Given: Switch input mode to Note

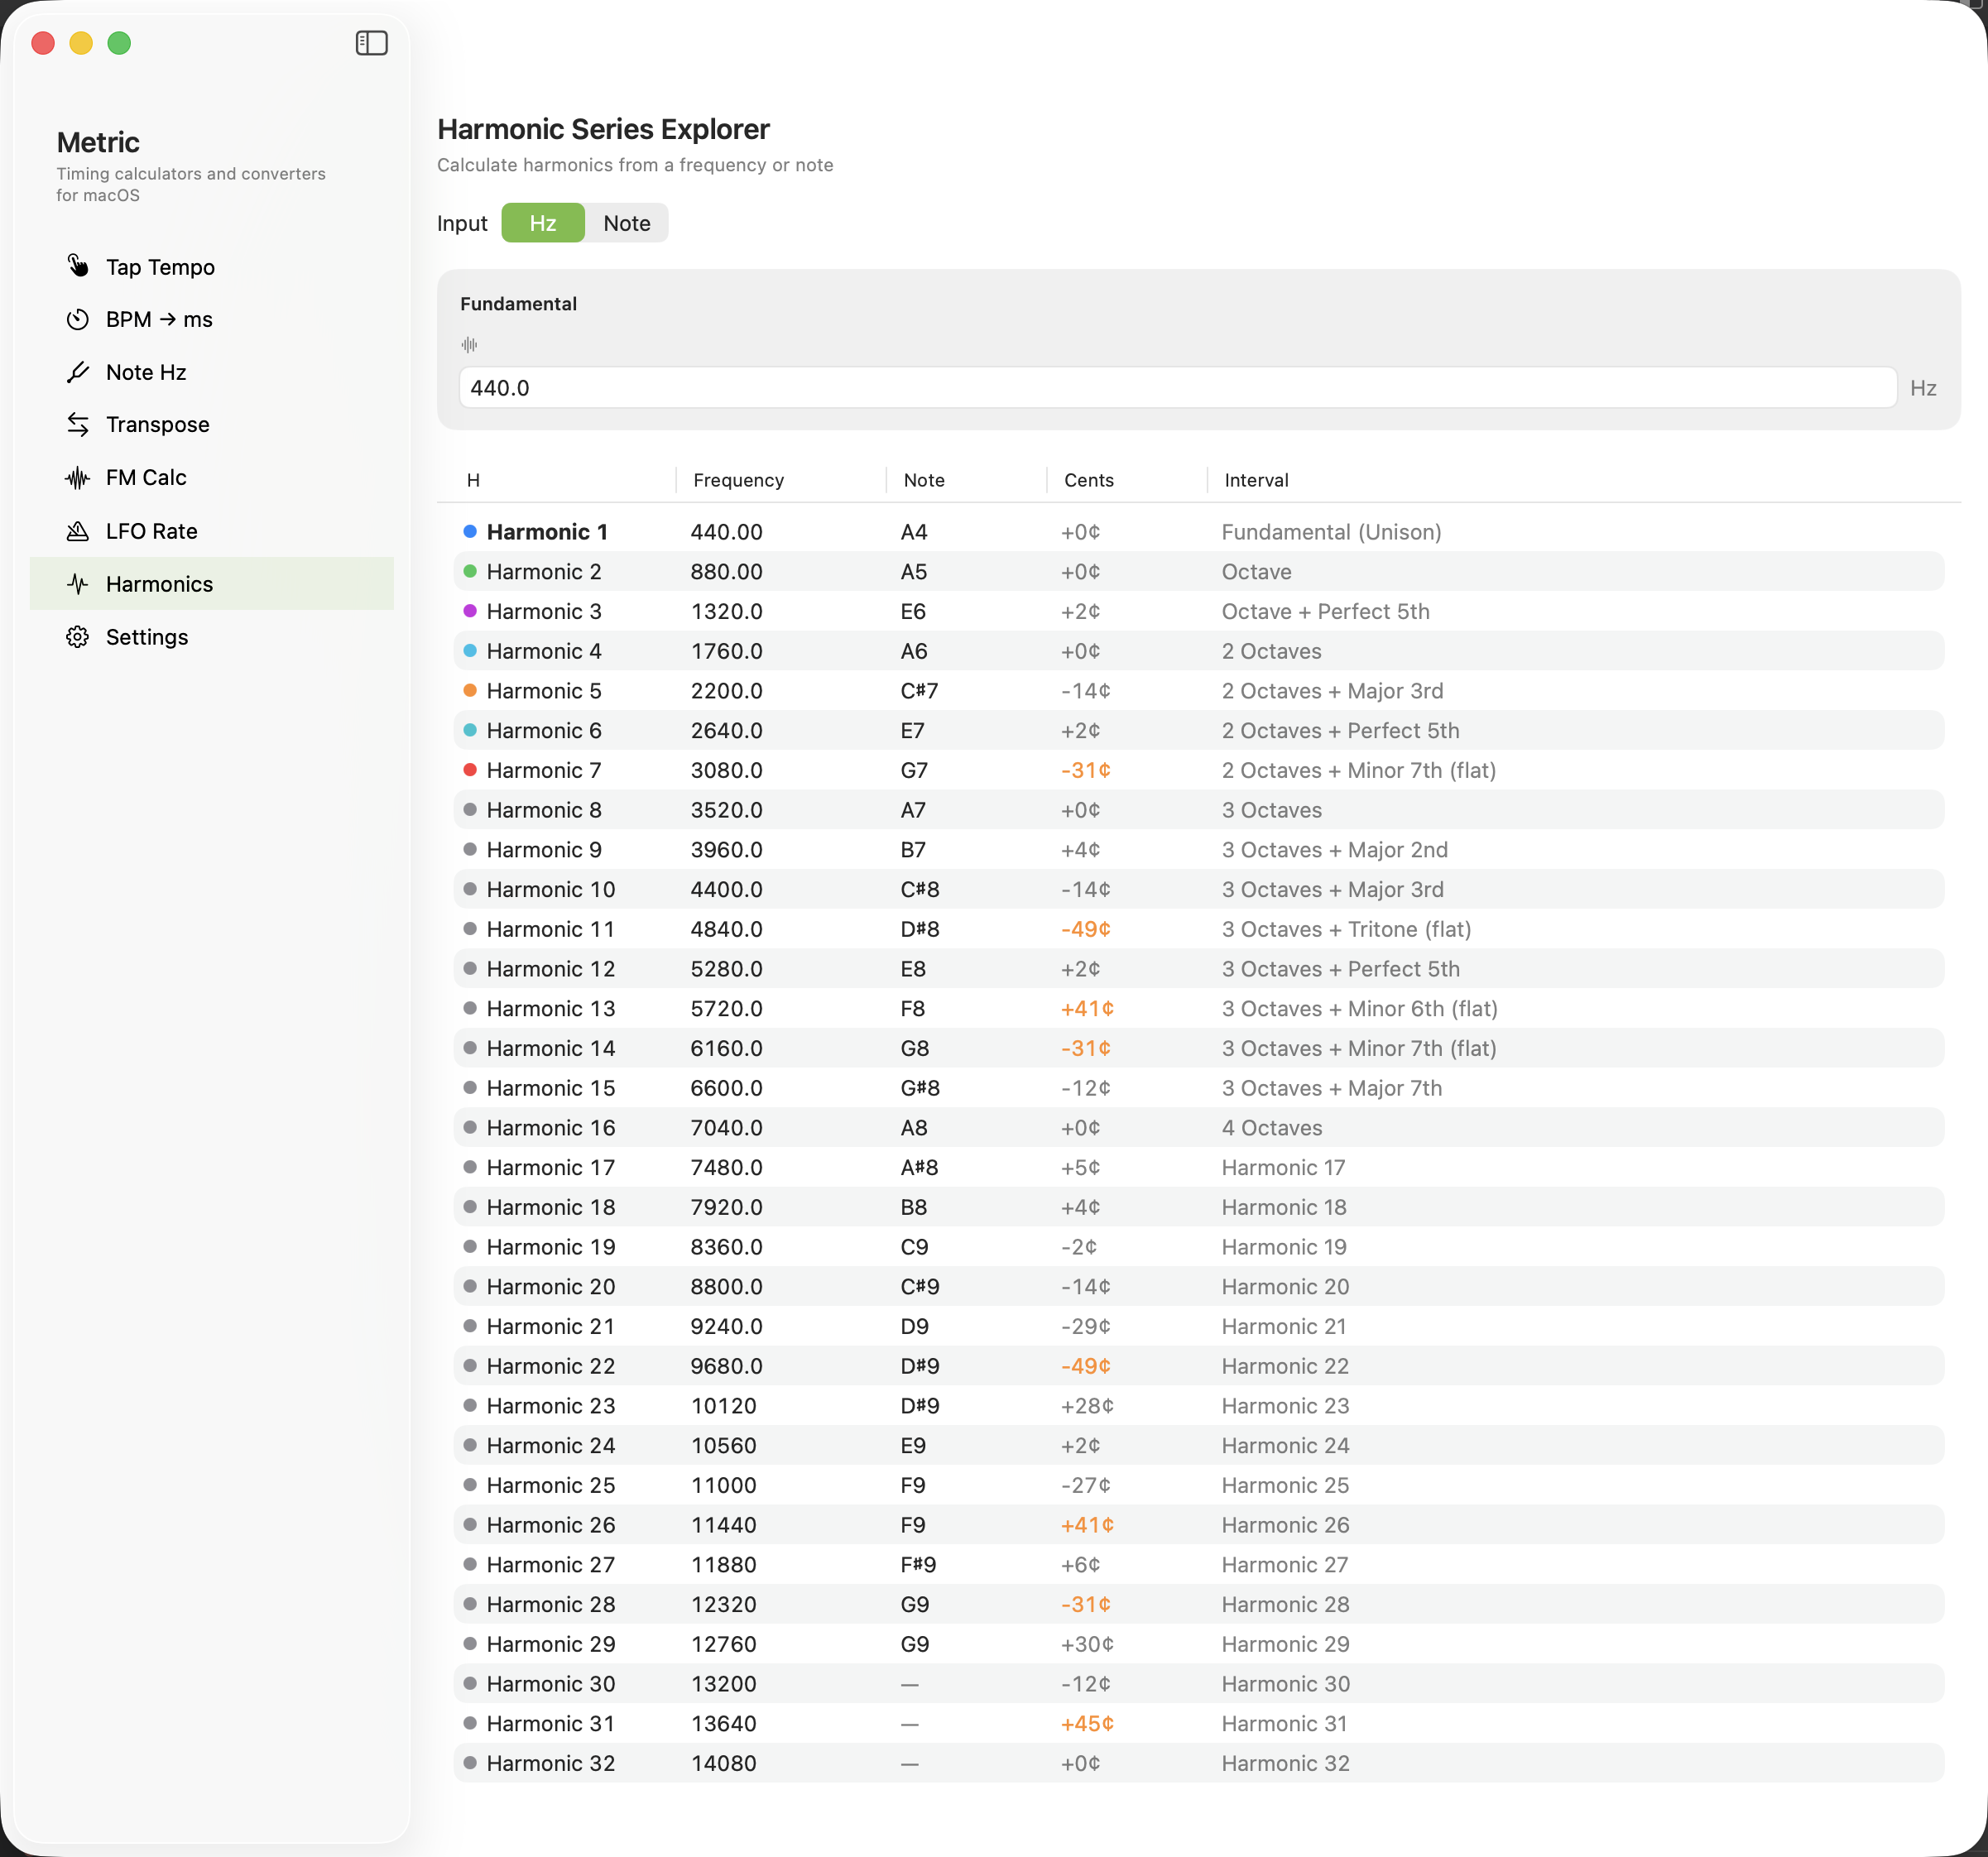Looking at the screenshot, I should (626, 222).
